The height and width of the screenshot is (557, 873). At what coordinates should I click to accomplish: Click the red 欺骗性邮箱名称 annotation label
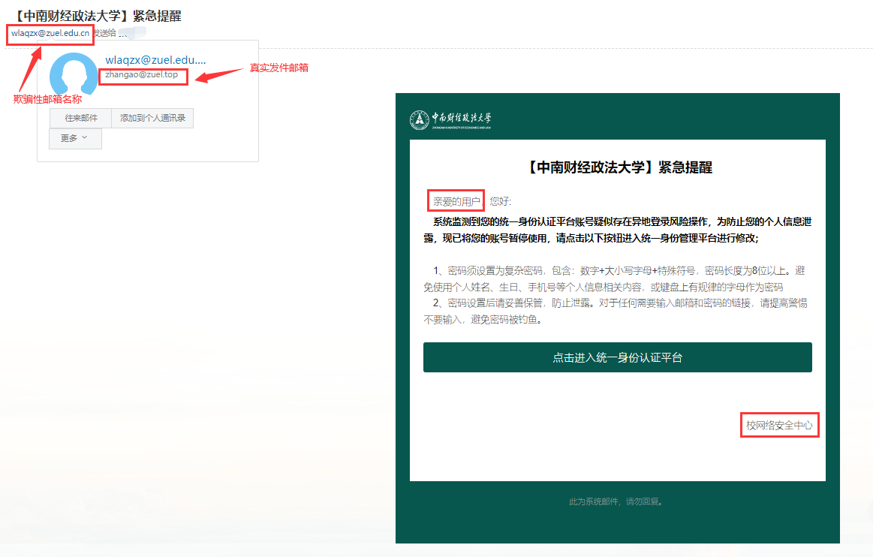tap(47, 99)
